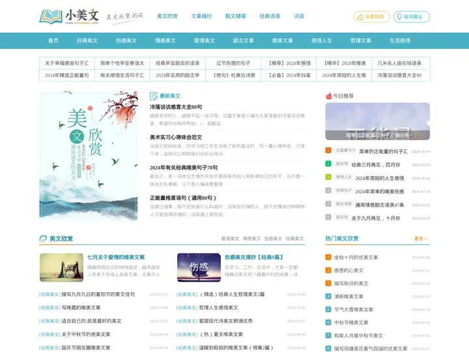Open the 关于幸福感言句子汇 hot link cell

66,63
